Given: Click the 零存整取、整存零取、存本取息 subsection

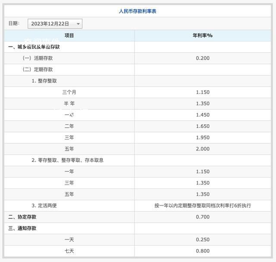Looking at the screenshot, I should (x=67, y=160).
